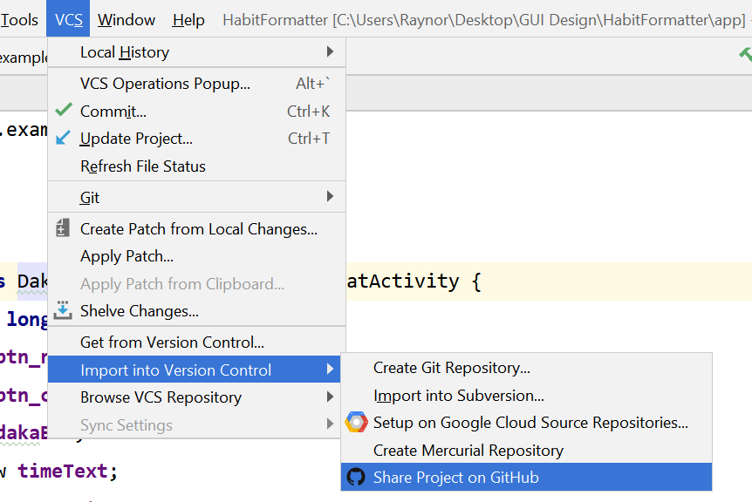
Task: Choose Get from Version Control
Action: [172, 343]
